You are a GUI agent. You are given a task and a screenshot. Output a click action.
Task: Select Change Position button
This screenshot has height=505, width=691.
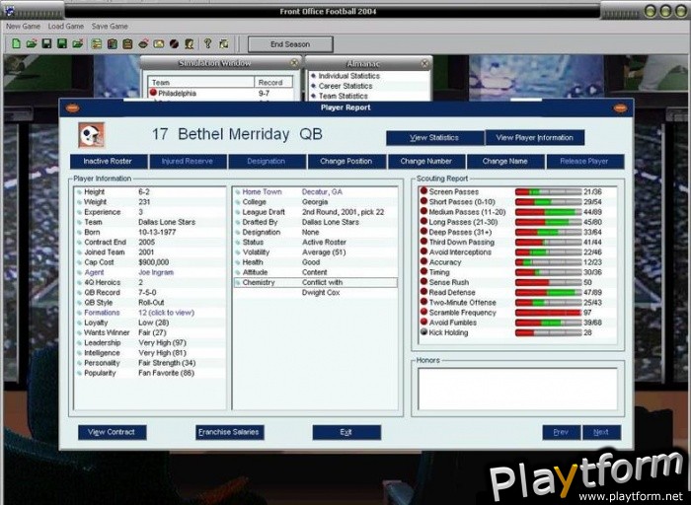[345, 161]
